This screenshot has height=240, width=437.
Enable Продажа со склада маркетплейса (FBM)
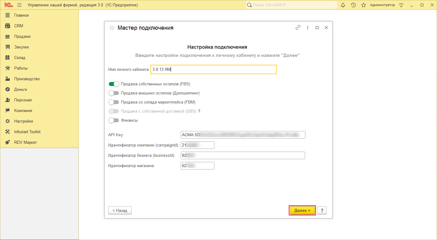tap(114, 102)
